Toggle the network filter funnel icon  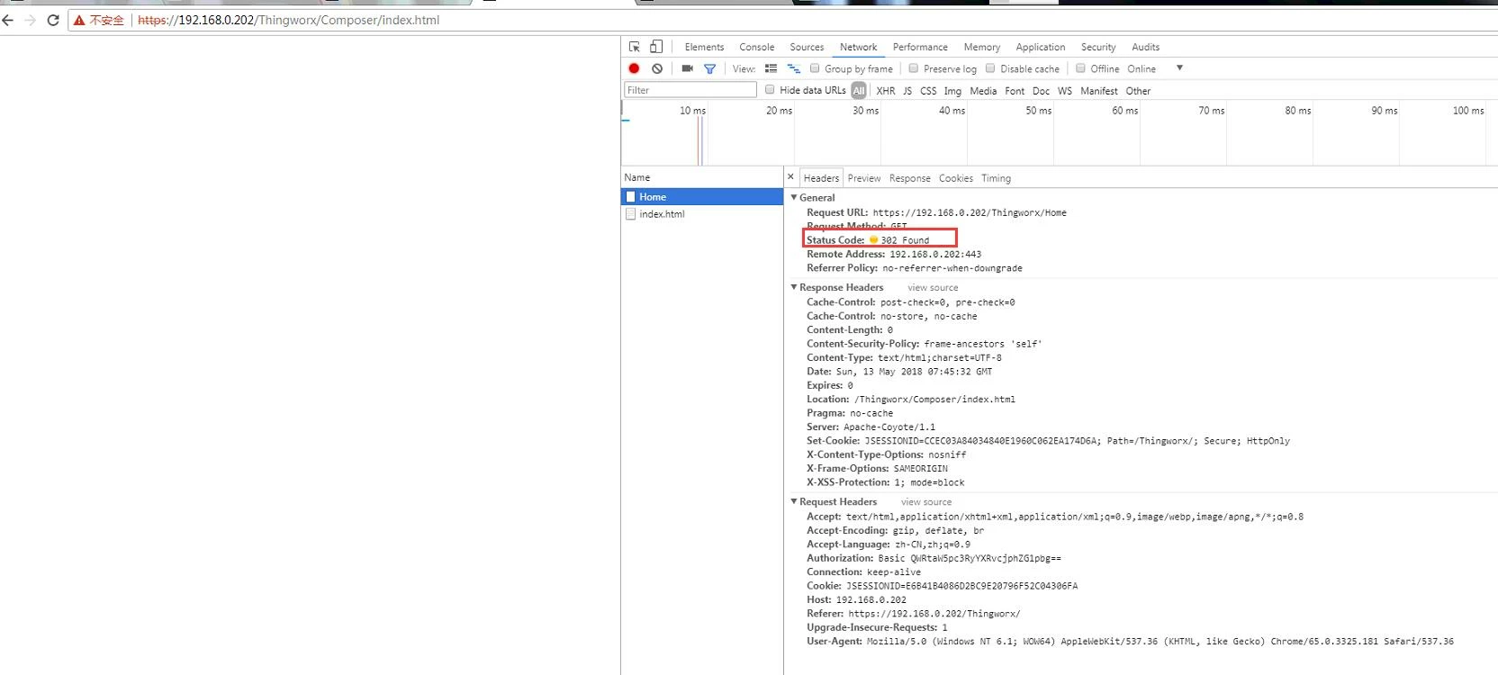click(710, 68)
